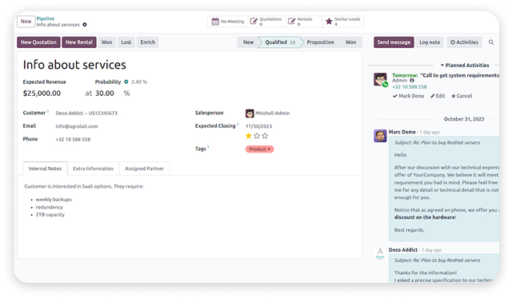This screenshot has height=298, width=512.
Task: View Similar Leads star icon
Action: tap(329, 22)
